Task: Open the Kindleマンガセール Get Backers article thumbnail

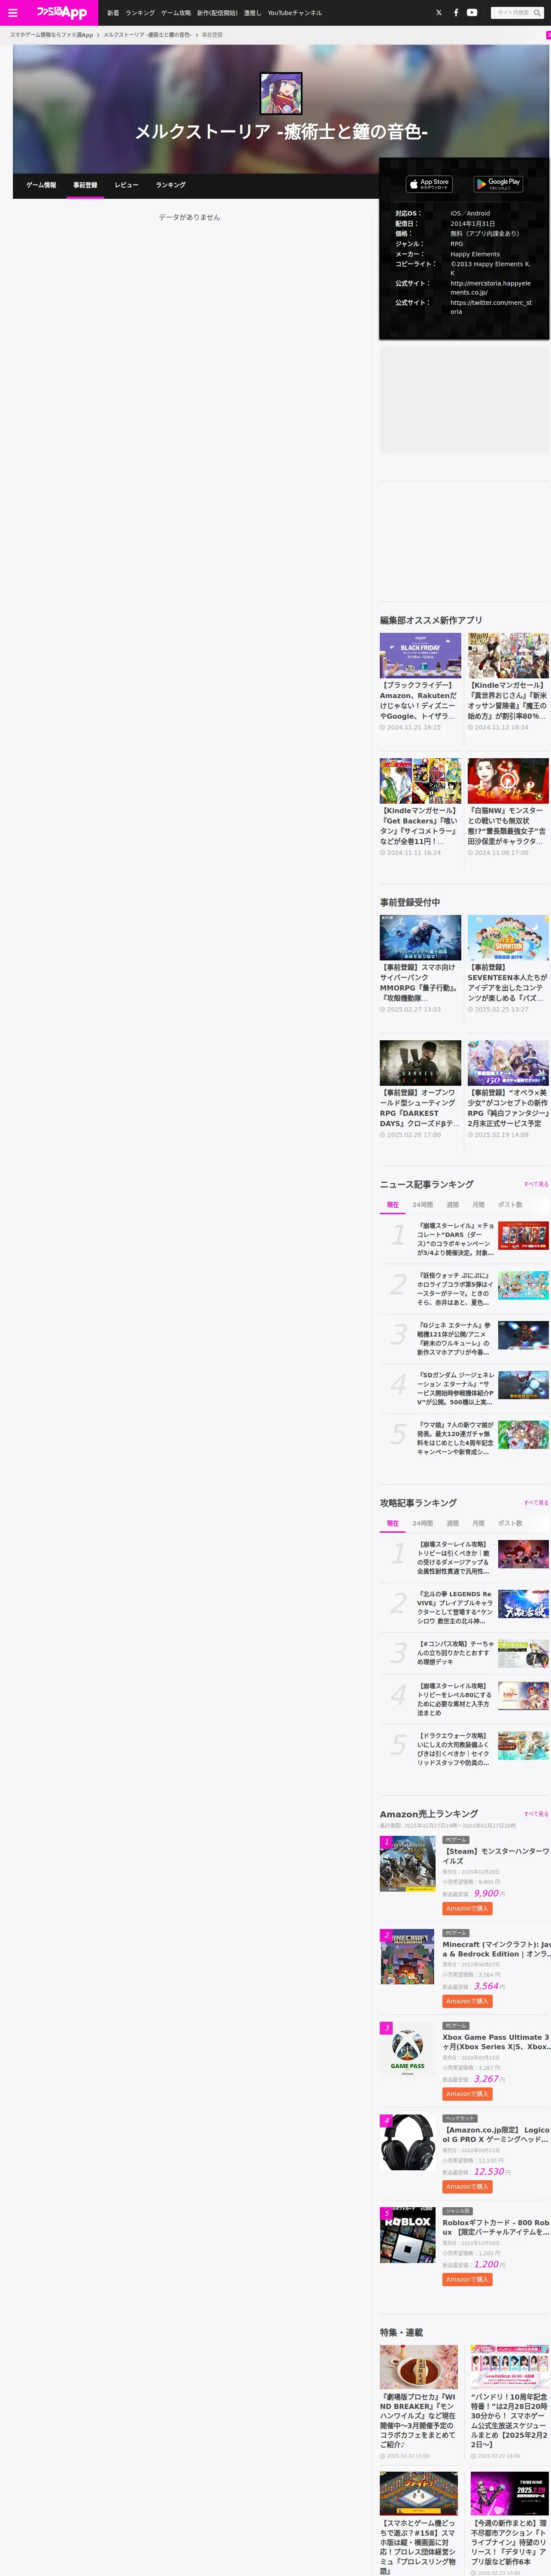Action: pos(420,781)
